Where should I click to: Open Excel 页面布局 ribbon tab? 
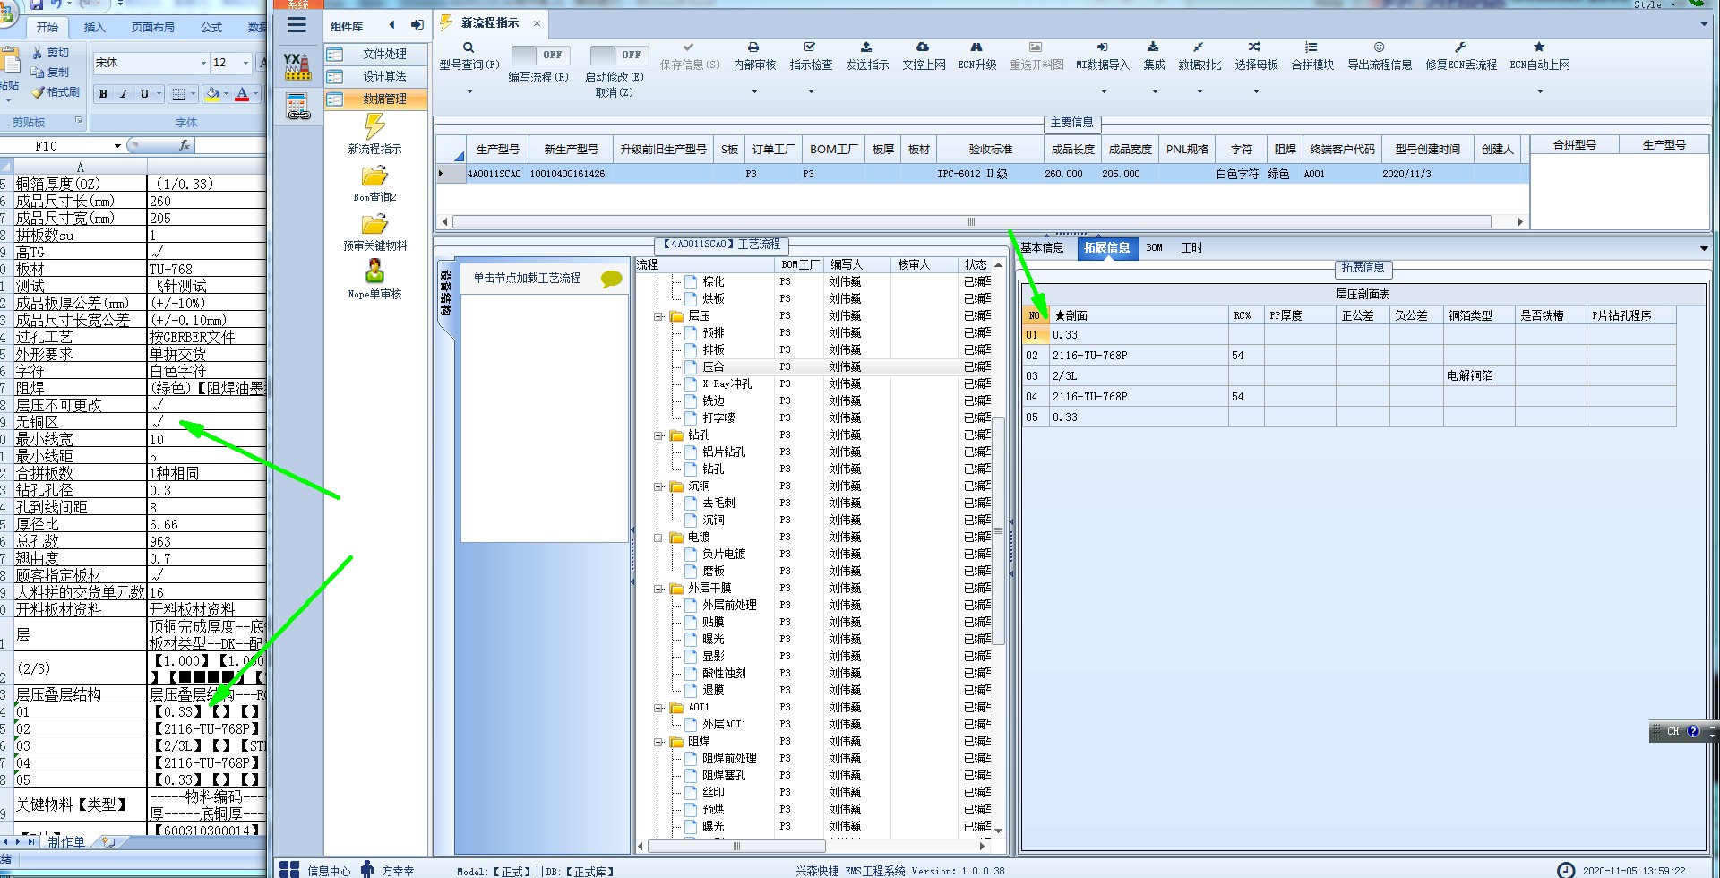pyautogui.click(x=153, y=28)
